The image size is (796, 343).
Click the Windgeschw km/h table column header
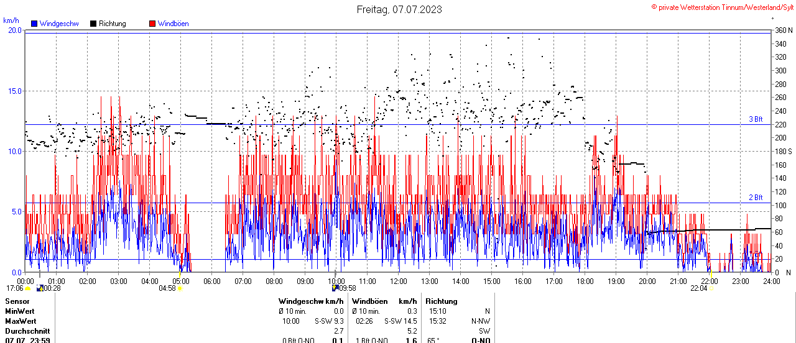tap(311, 301)
